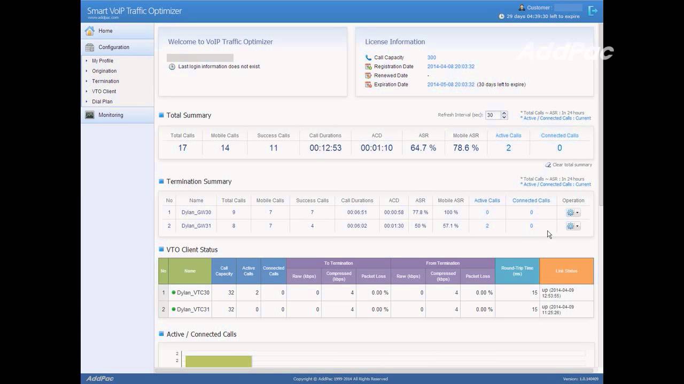This screenshot has width=684, height=384.
Task: Open the Home house icon
Action: coord(89,31)
